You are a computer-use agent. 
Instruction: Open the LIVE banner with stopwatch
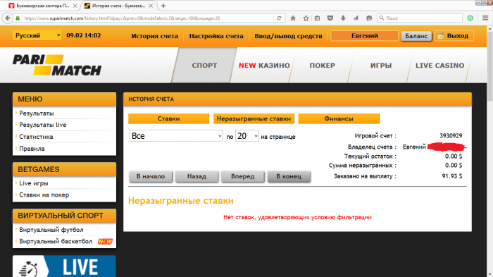(x=64, y=266)
